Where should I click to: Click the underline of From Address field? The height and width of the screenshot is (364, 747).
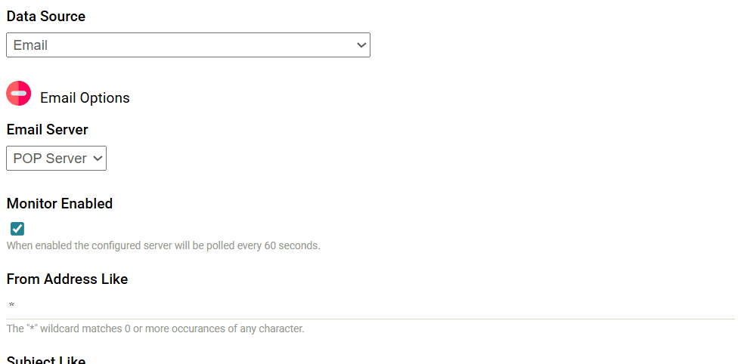point(370,319)
